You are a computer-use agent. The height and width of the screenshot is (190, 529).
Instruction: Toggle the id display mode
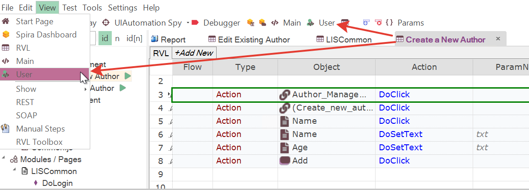coord(105,38)
